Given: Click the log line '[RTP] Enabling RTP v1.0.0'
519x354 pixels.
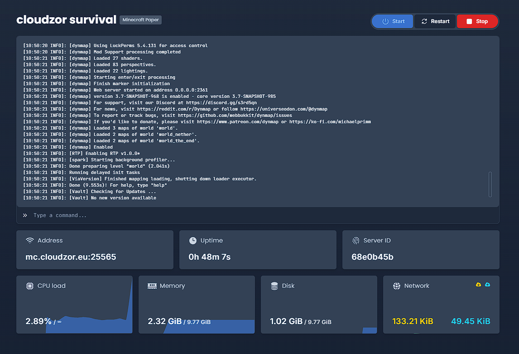Looking at the screenshot, I should [x=82, y=153].
